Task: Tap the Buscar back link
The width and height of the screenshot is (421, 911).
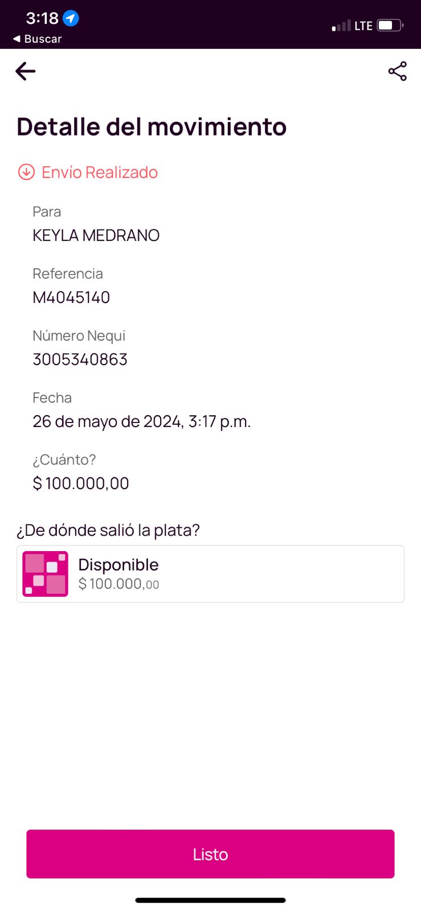Action: (x=38, y=39)
